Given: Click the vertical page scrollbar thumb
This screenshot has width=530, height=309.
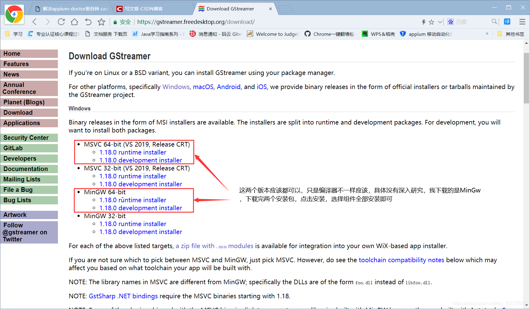Looking at the screenshot, I should pyautogui.click(x=526, y=78).
